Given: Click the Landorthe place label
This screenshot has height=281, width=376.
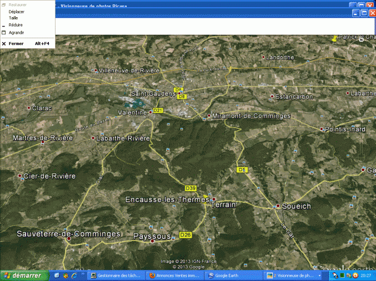Looking at the screenshot, I should click(x=280, y=58).
